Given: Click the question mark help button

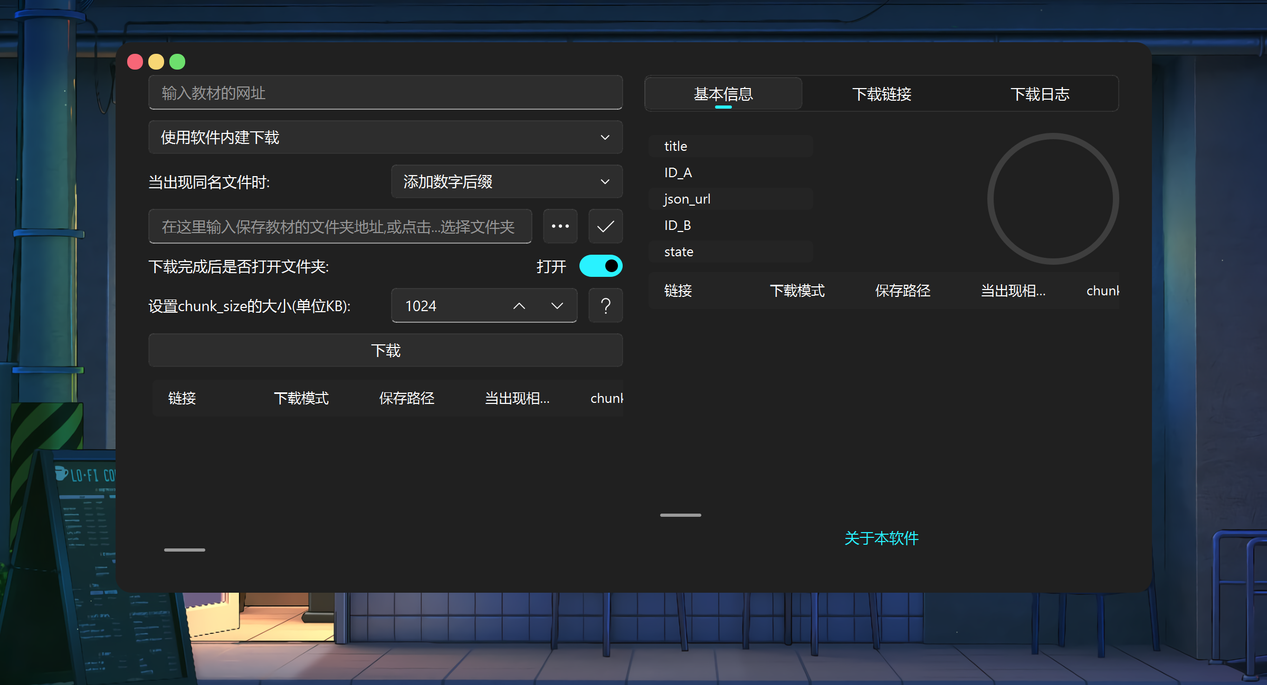Looking at the screenshot, I should point(605,305).
